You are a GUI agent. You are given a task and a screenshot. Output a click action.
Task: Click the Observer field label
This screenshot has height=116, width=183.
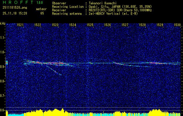(x=59, y=3)
